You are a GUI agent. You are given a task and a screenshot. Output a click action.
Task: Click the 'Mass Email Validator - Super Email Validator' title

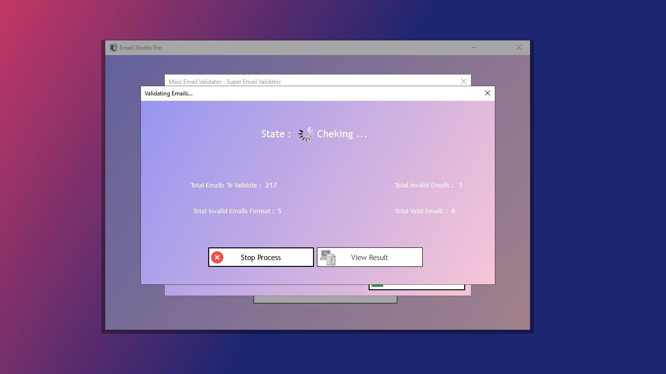[x=225, y=82]
